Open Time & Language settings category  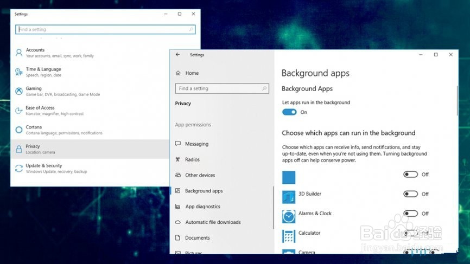click(90, 72)
